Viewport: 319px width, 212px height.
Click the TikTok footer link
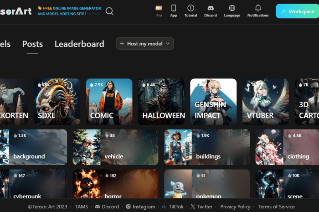pyautogui.click(x=173, y=207)
